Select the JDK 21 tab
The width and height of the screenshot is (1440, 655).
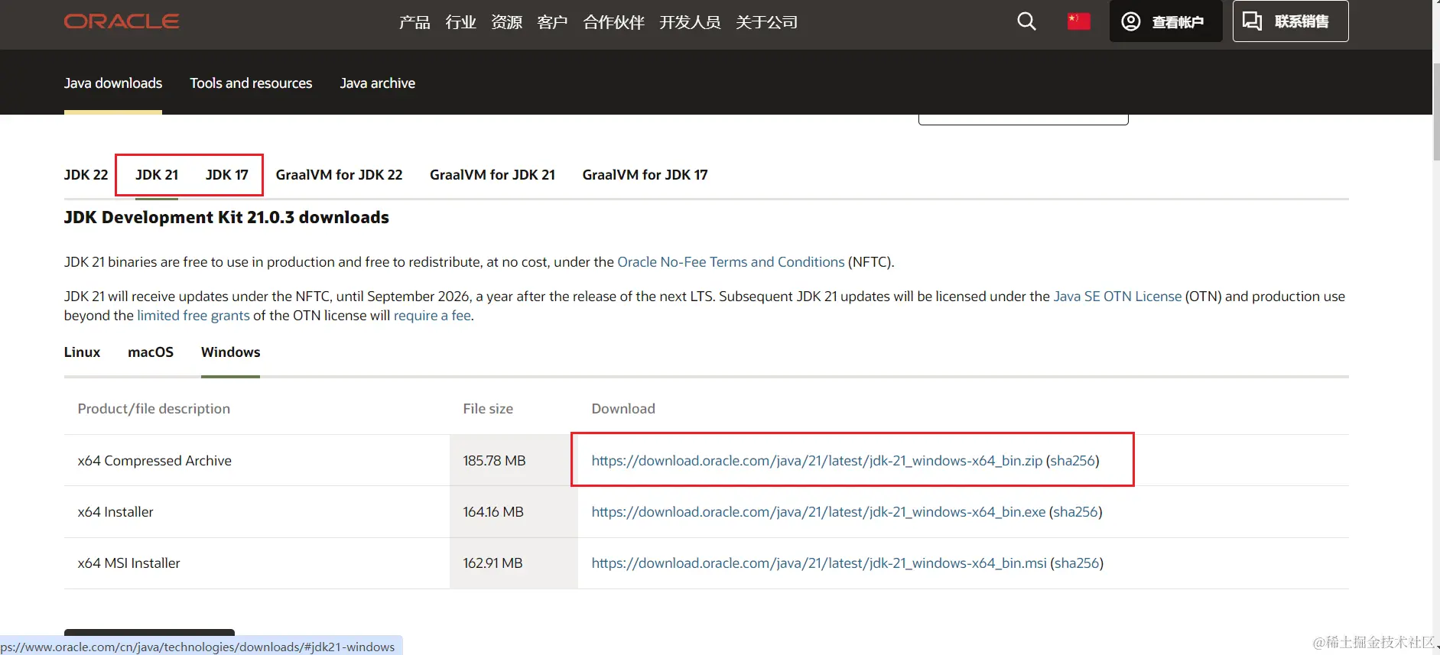[x=157, y=175]
